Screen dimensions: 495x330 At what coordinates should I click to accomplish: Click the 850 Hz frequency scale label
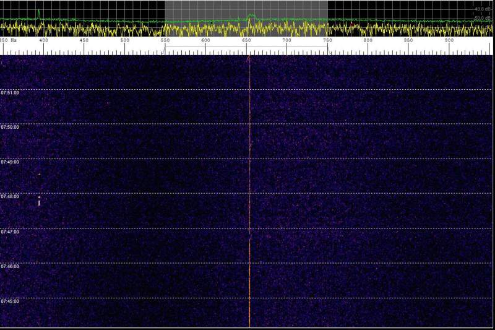coord(408,40)
